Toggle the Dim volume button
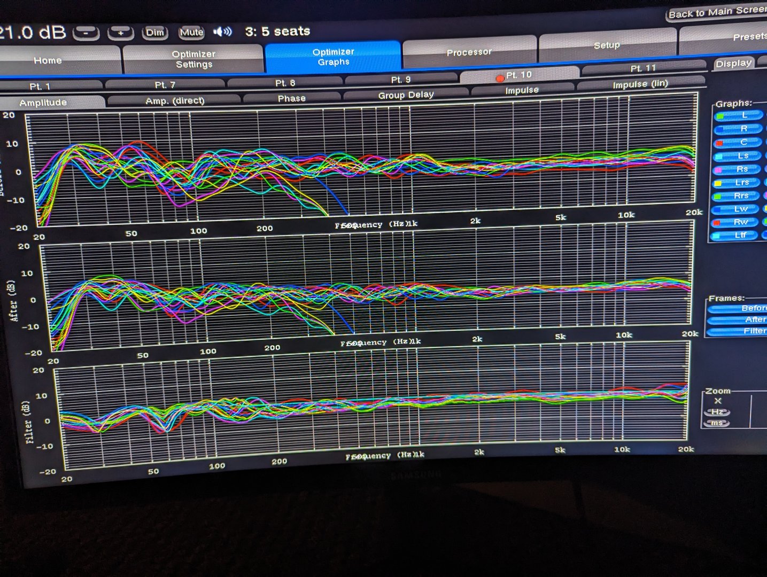 [154, 33]
